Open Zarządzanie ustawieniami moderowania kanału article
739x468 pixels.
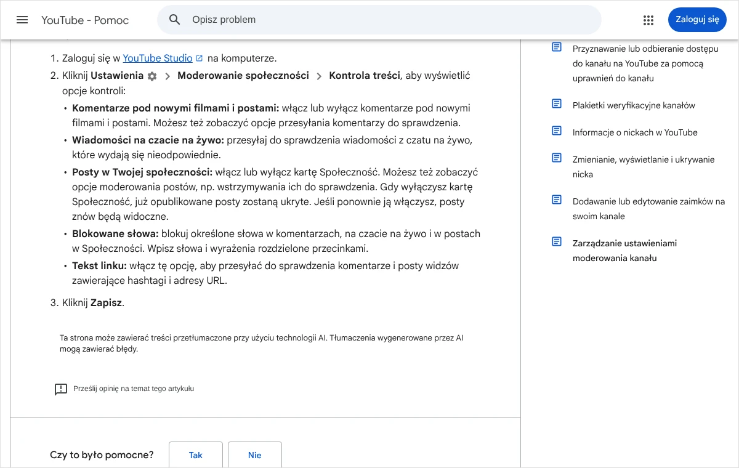(624, 251)
